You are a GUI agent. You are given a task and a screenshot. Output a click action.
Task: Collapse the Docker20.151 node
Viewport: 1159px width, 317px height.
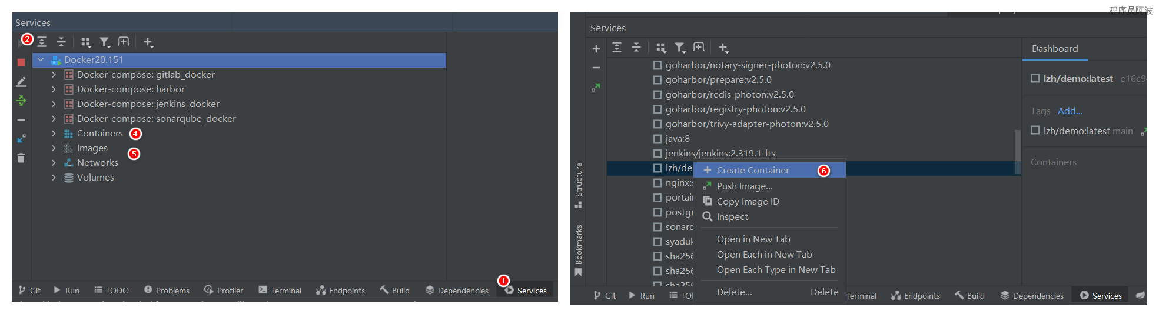coord(41,60)
